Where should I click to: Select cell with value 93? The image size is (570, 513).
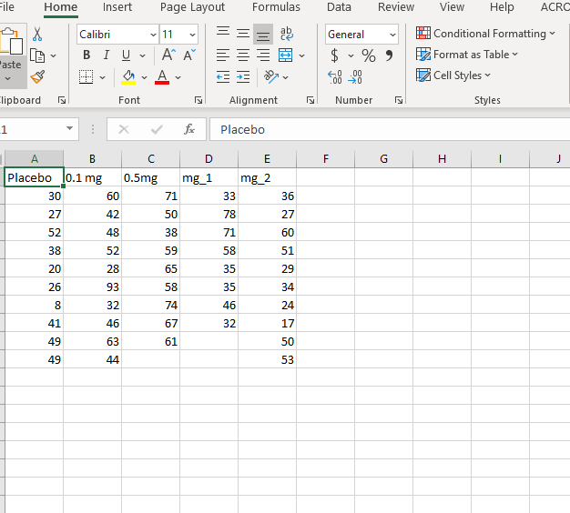(x=92, y=287)
